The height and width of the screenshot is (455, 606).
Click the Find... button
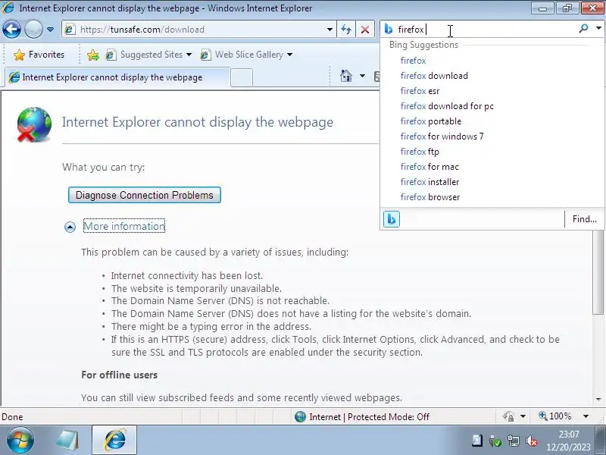tap(584, 219)
